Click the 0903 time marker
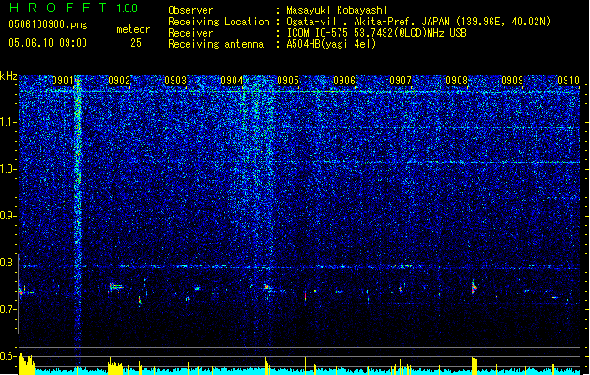 coord(175,81)
